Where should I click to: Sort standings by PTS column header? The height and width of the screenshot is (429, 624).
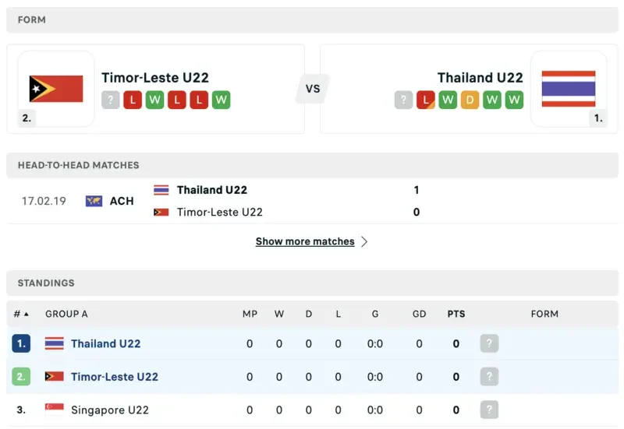(456, 314)
